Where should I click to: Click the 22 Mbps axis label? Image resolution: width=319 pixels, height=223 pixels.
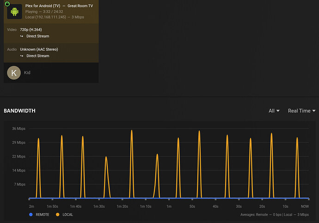pos(18,157)
